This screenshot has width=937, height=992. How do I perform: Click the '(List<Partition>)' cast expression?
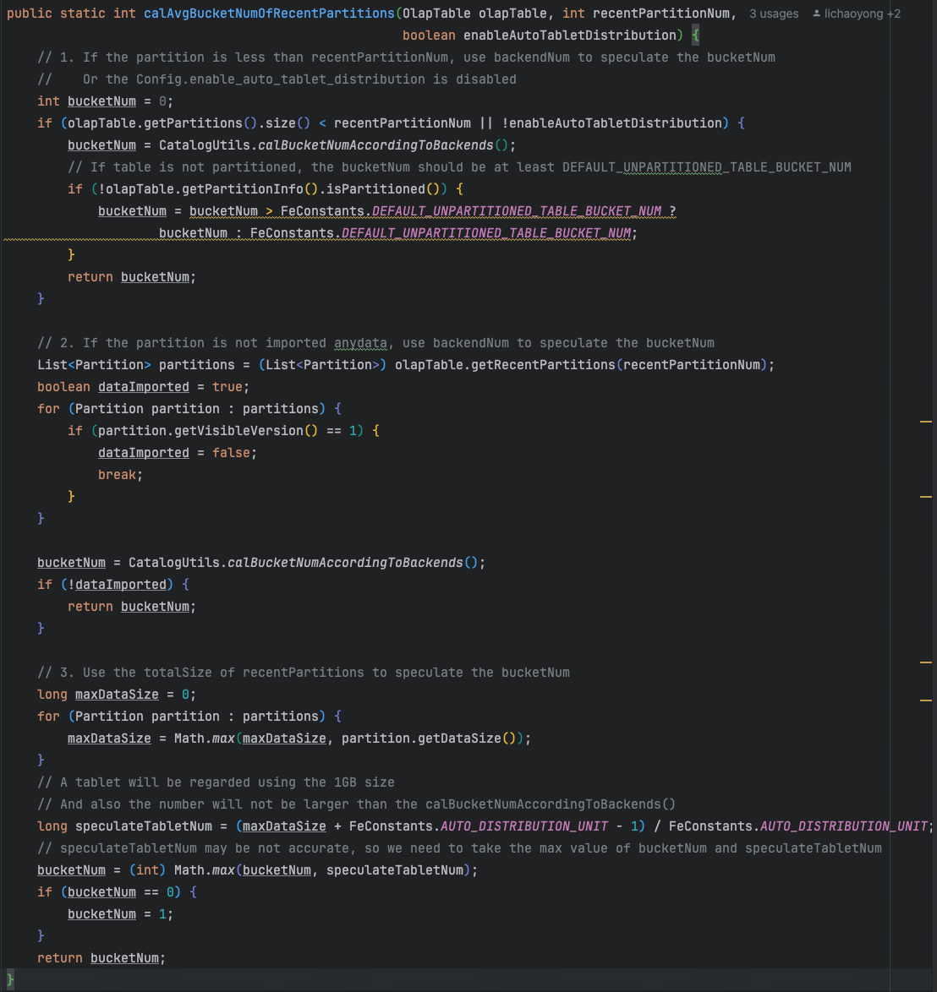click(322, 365)
